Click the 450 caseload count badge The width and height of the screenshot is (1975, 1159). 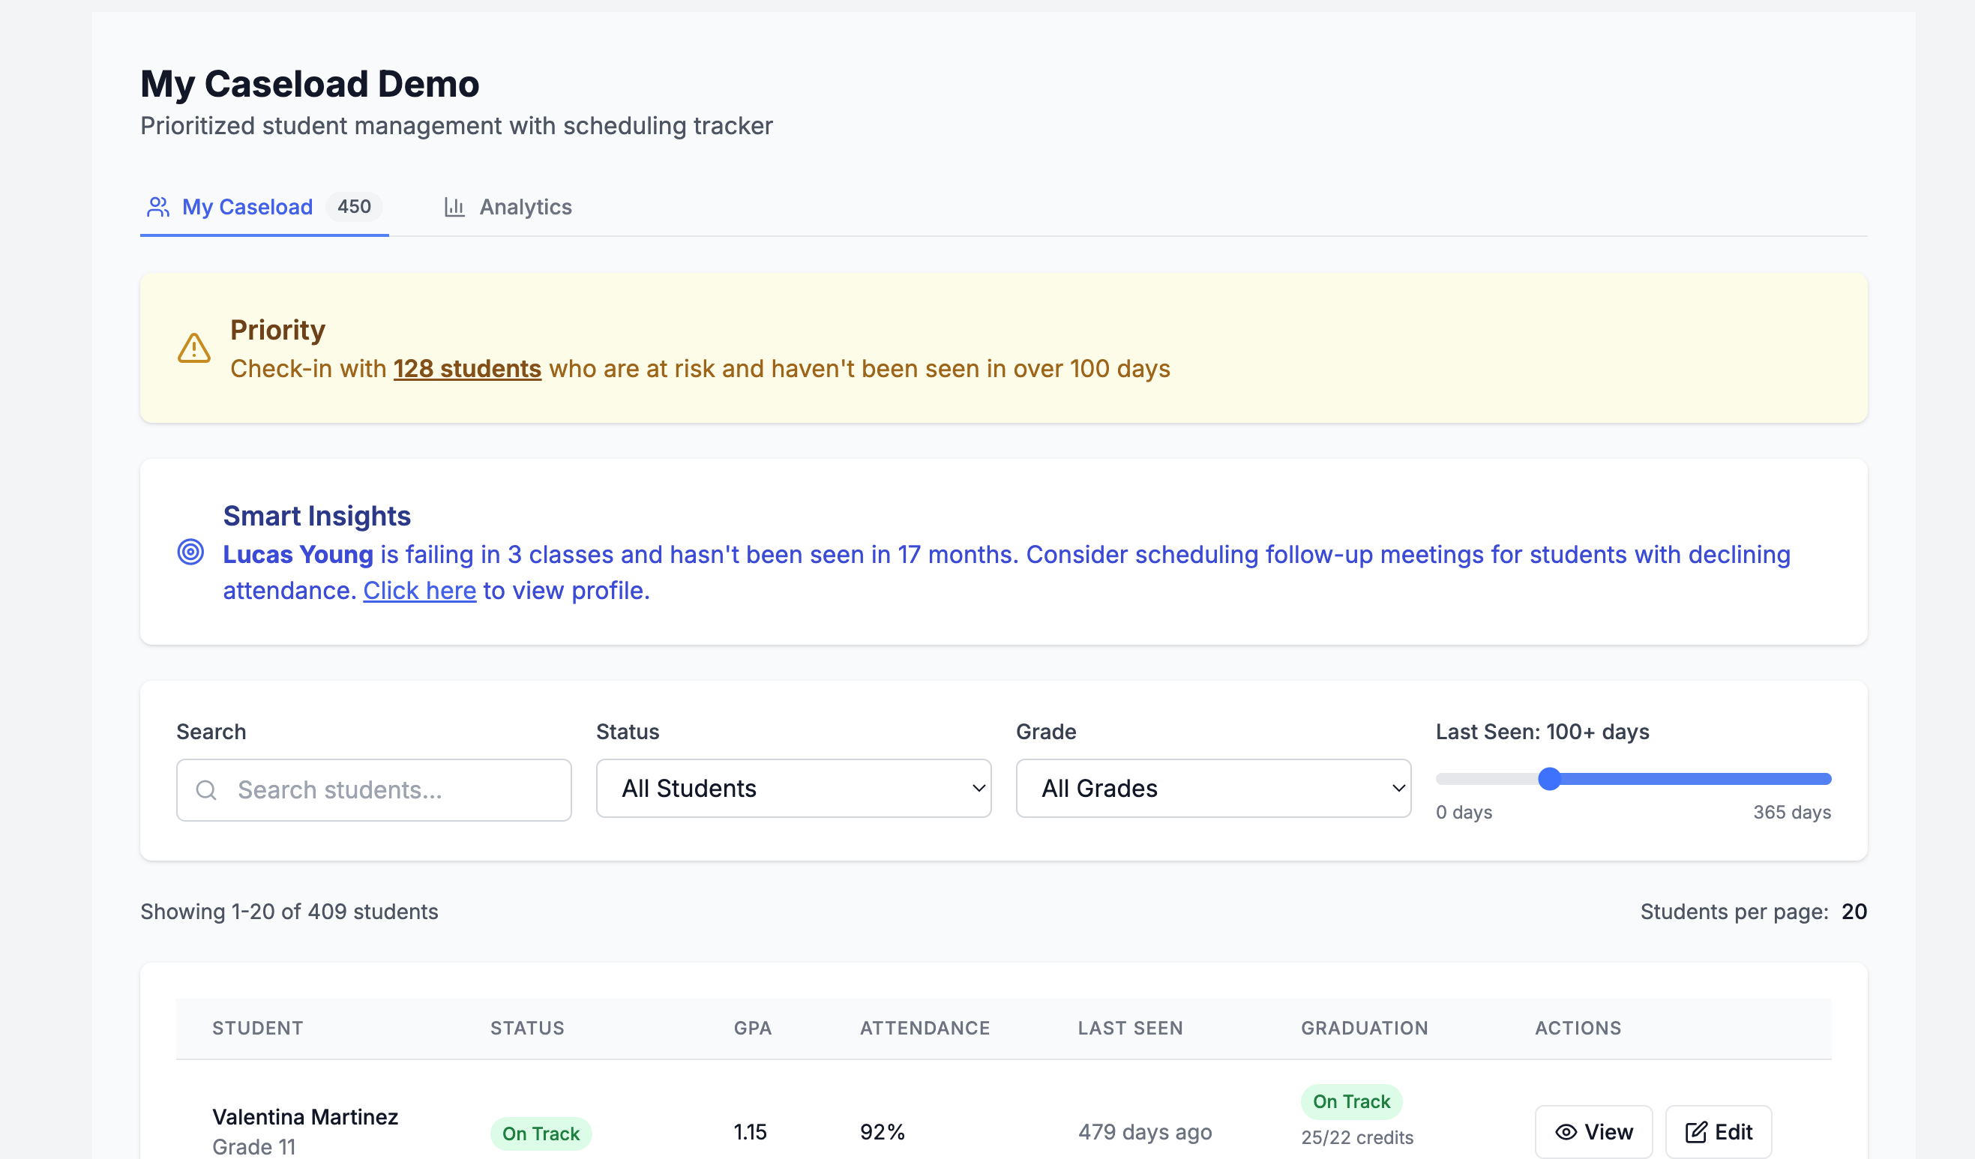click(353, 207)
